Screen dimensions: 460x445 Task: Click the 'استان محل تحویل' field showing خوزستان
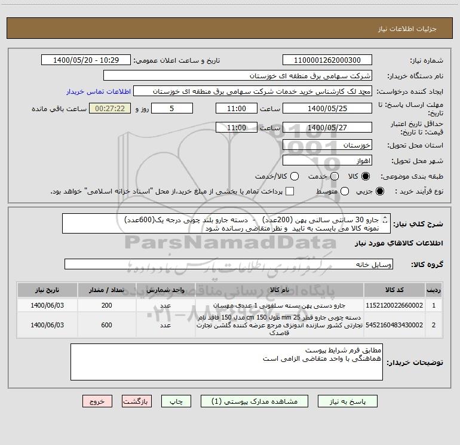click(x=327, y=145)
